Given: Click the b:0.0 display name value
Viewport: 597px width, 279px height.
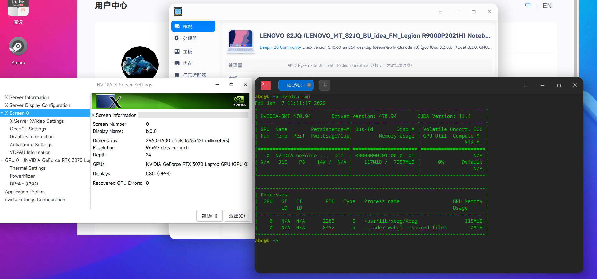Looking at the screenshot, I should (151, 131).
